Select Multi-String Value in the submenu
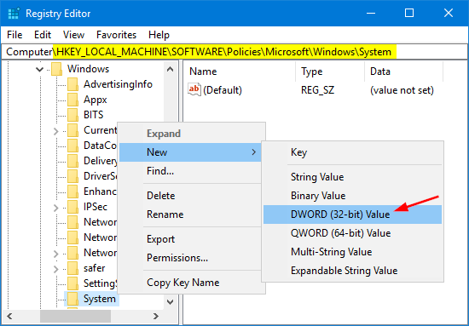 click(x=352, y=252)
